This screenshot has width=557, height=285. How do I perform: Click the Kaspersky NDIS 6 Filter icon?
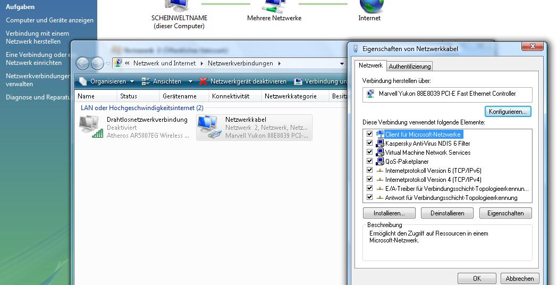click(x=380, y=143)
